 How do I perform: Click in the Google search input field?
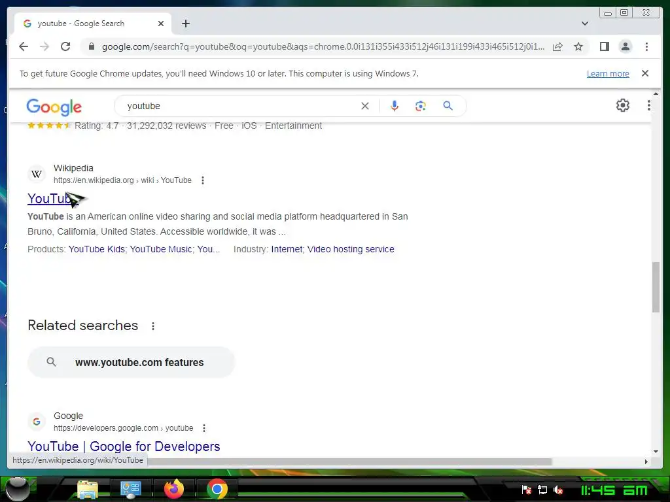click(241, 106)
